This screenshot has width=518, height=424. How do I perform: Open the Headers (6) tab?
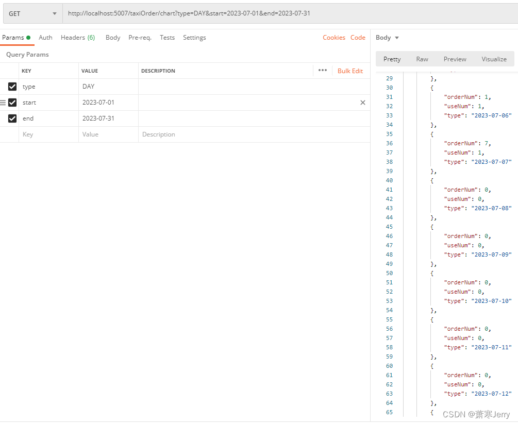click(x=78, y=38)
